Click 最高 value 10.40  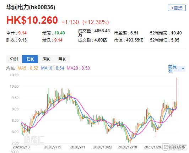(60, 33)
